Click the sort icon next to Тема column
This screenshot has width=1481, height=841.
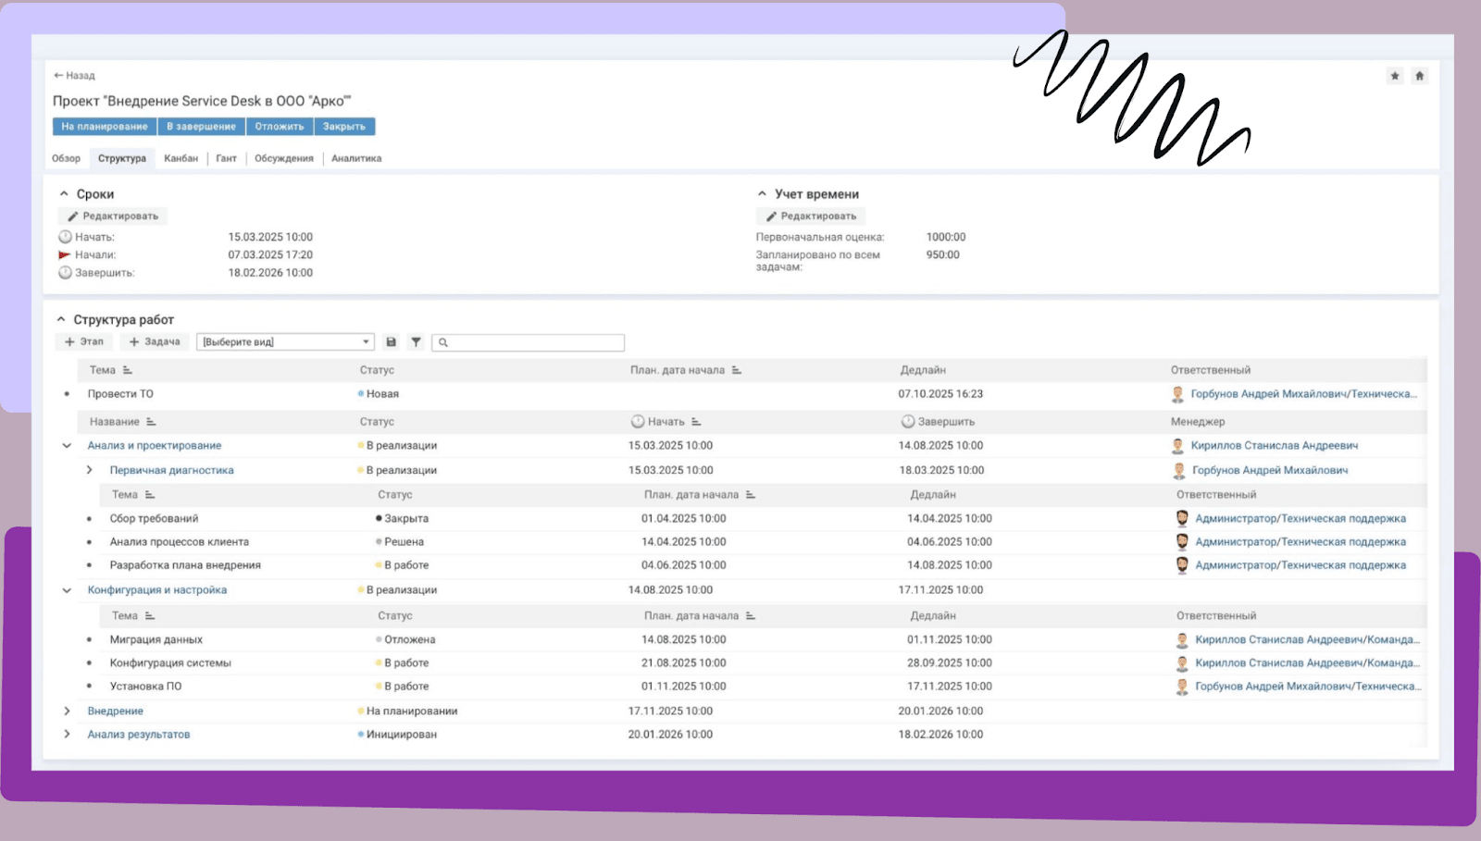coord(127,369)
